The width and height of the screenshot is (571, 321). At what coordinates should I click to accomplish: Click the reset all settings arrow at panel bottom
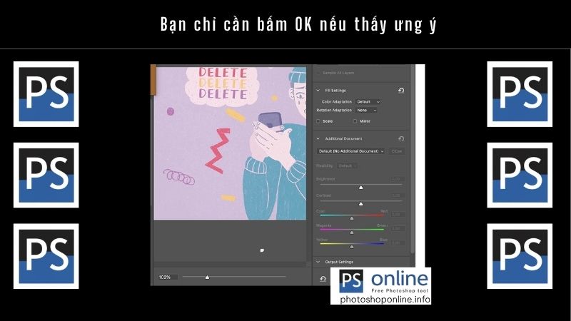click(323, 279)
